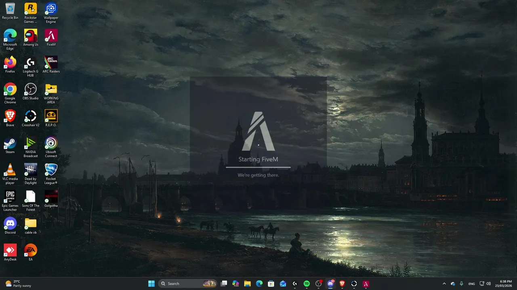Switch to Crosshair V2 in the taskbar

point(354,284)
